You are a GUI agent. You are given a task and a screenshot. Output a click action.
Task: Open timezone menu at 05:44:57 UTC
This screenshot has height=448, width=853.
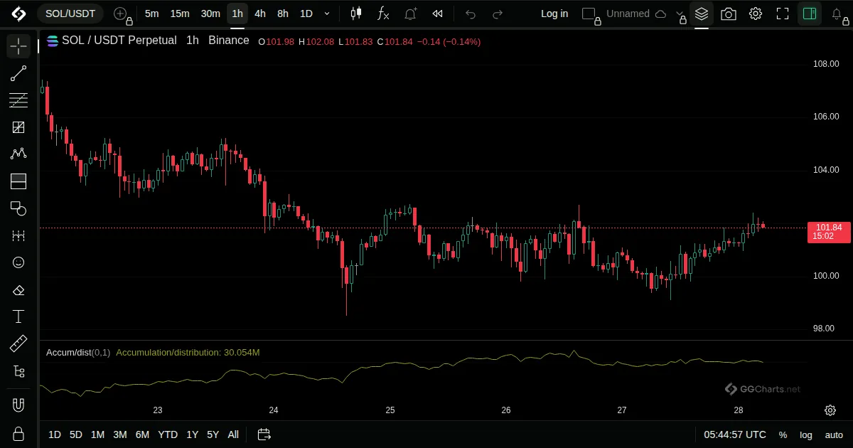(x=735, y=434)
